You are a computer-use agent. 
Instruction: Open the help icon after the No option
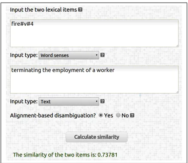click(132, 115)
